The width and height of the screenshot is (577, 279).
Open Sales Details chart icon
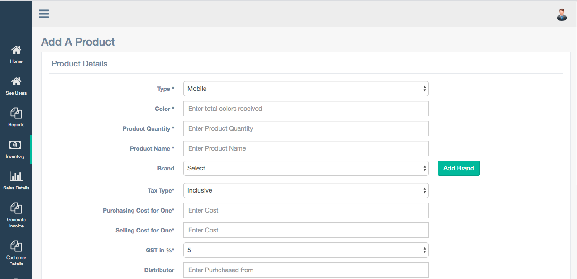tap(16, 180)
